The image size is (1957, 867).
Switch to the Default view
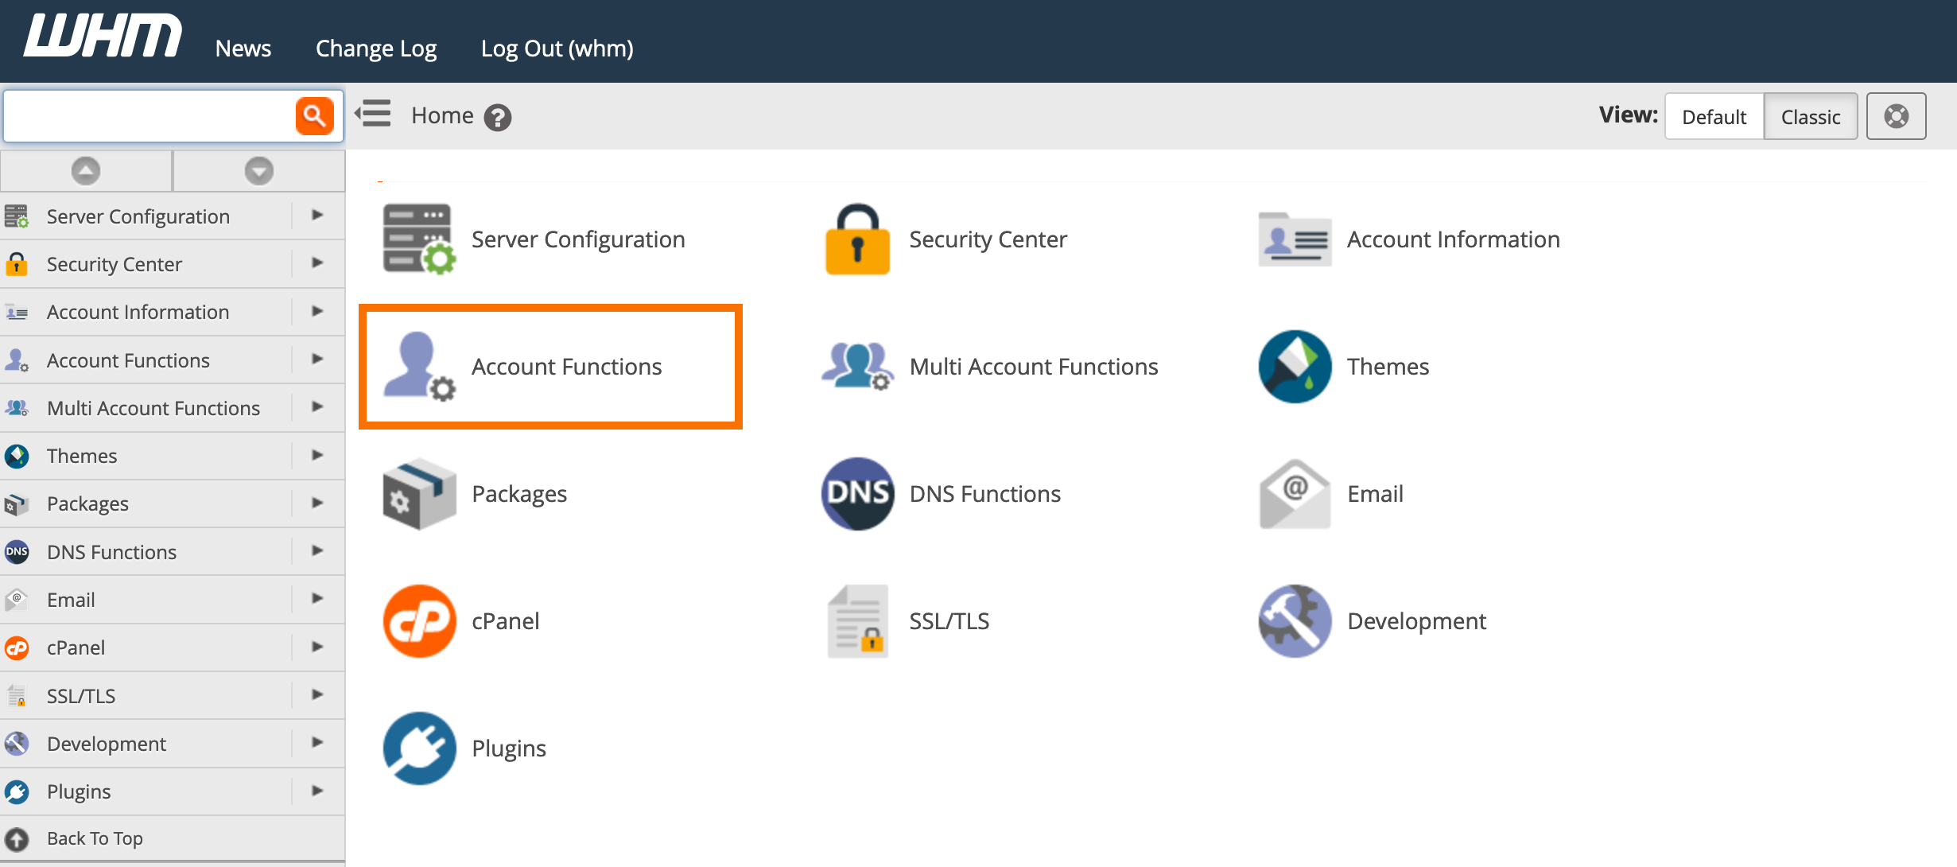click(1714, 117)
